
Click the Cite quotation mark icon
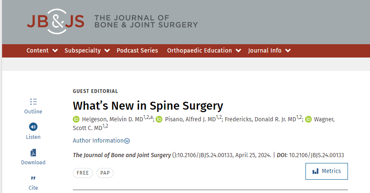pyautogui.click(x=33, y=178)
